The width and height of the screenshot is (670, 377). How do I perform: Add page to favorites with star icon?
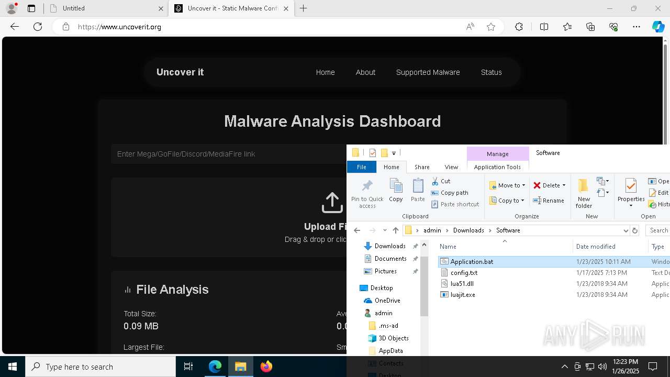(491, 27)
